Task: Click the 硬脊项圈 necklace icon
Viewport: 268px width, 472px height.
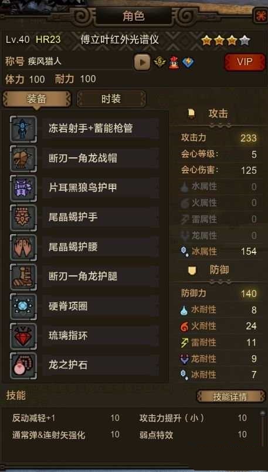Action: click(x=23, y=306)
